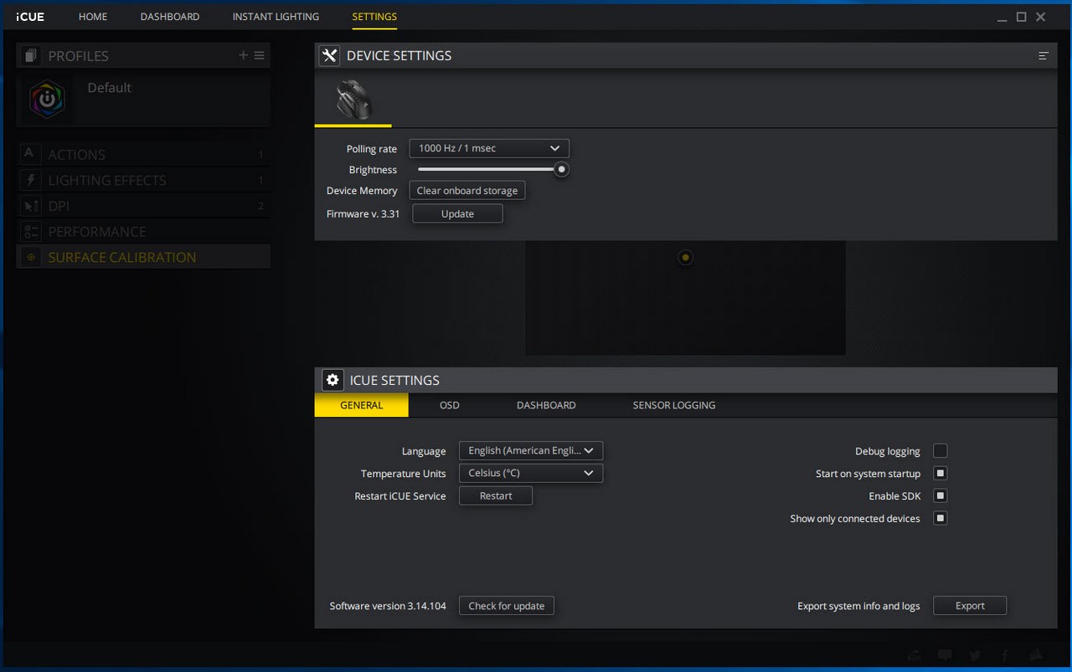Click the Profiles panel header icon
The height and width of the screenshot is (672, 1072).
(x=31, y=56)
